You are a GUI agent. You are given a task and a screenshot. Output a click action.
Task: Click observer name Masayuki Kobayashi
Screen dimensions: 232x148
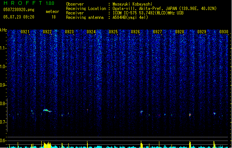132,4
